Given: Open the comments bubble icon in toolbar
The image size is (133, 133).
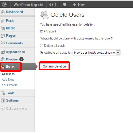Looking at the screenshot, I should [65, 5].
